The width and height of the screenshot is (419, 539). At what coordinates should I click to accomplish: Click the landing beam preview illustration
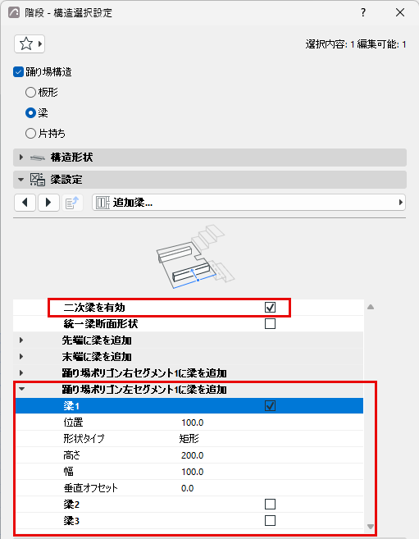click(195, 257)
